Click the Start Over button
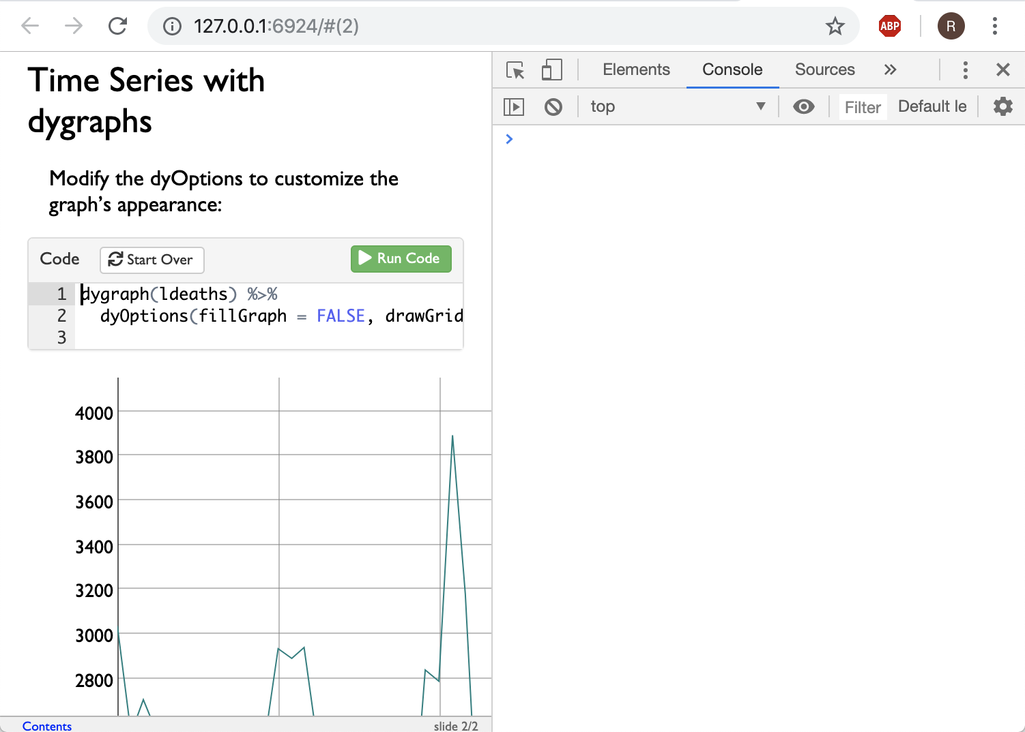The height and width of the screenshot is (732, 1025). (151, 260)
